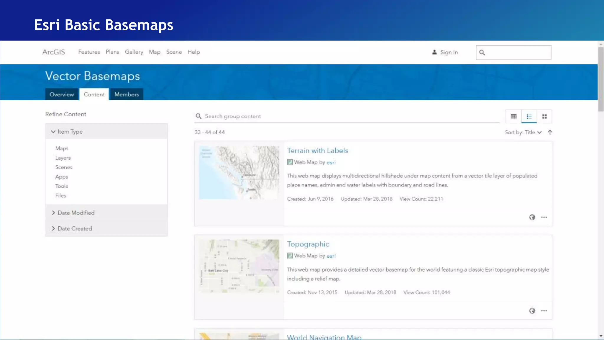
Task: Open the Plans menu item
Action: tap(112, 52)
